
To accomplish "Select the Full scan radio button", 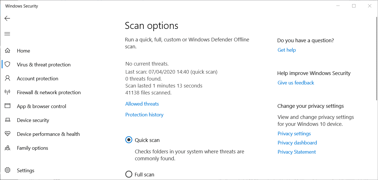I will point(129,174).
